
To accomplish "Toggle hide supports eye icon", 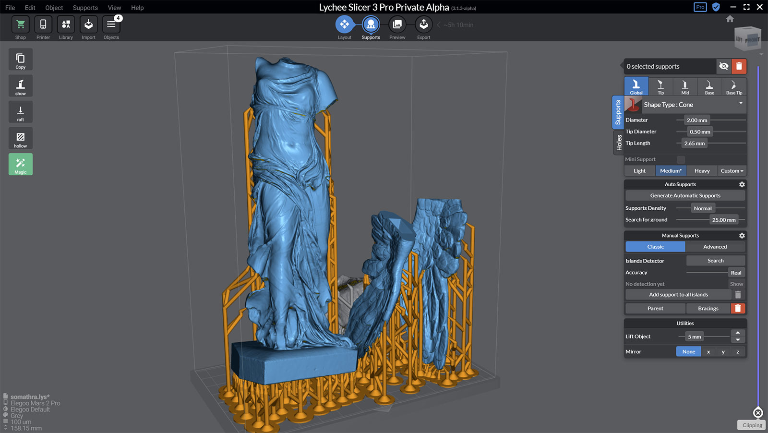I will (x=724, y=66).
